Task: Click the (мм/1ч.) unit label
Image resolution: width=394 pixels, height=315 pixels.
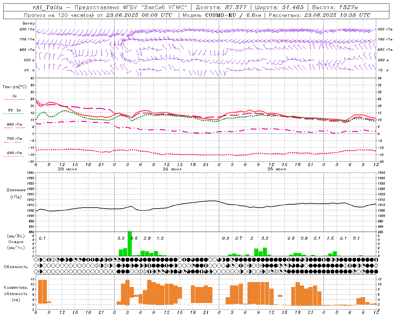Action: point(16,248)
